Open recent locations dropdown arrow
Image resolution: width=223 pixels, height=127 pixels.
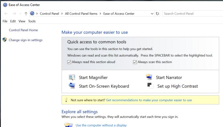(x=20, y=14)
